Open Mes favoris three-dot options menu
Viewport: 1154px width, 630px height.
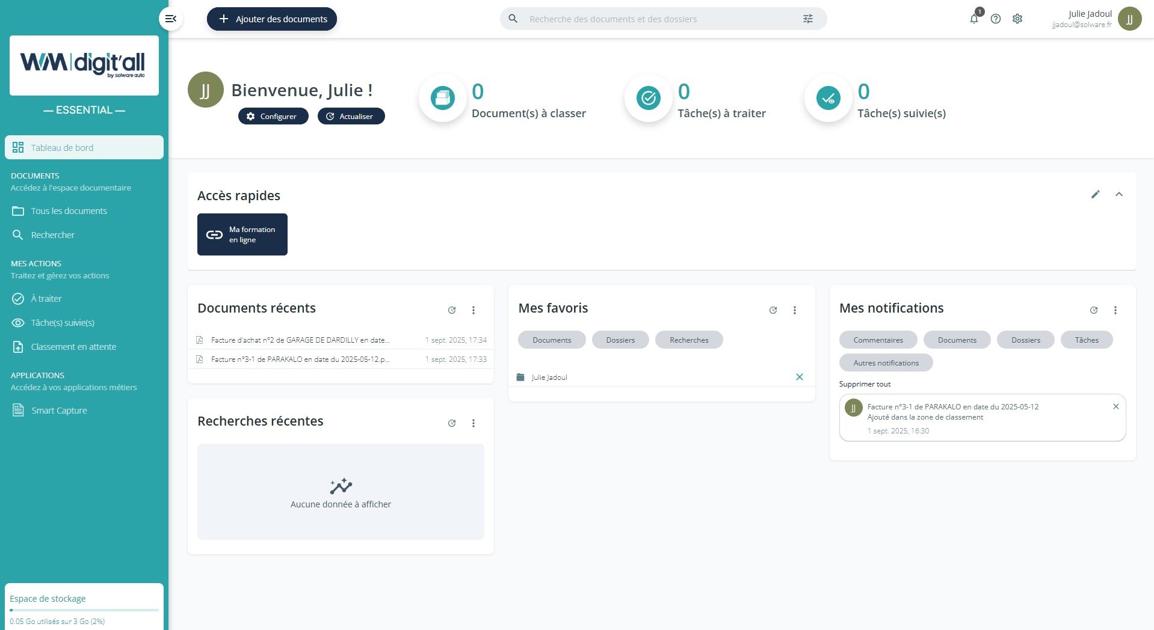click(x=795, y=310)
